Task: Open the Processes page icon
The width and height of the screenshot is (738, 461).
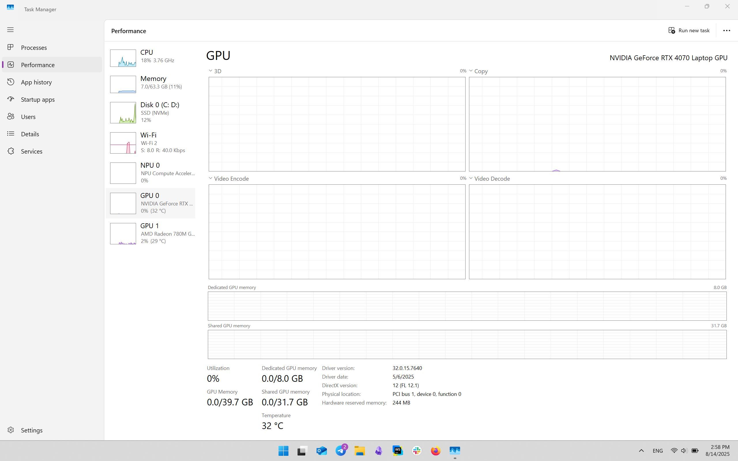Action: click(x=11, y=47)
